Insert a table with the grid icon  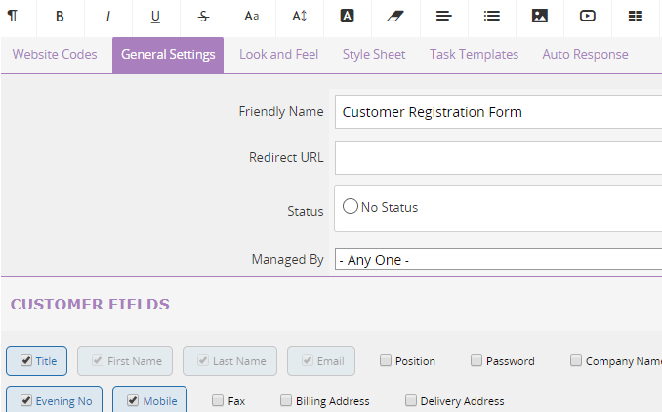tap(636, 16)
